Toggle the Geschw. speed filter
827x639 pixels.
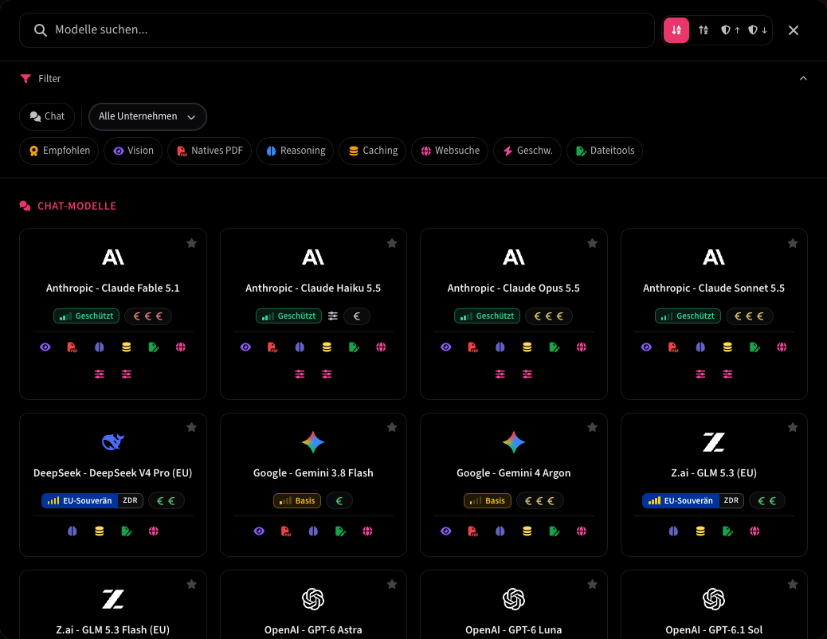(x=527, y=151)
